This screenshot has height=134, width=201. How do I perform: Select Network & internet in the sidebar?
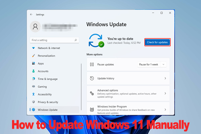click(x=55, y=48)
